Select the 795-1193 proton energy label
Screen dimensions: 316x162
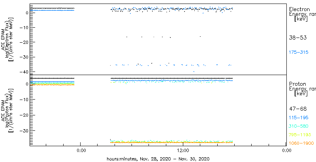[300, 135]
